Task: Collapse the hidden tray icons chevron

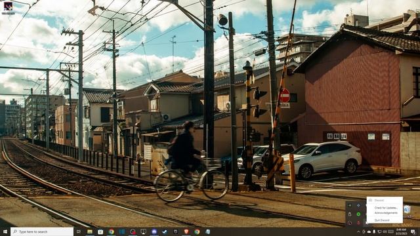Action: tap(359, 231)
